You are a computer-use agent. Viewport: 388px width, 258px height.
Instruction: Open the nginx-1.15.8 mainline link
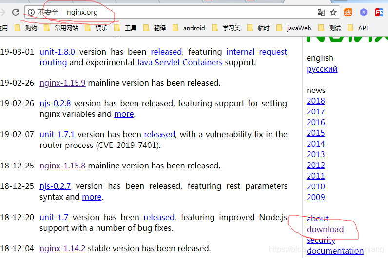click(x=62, y=166)
